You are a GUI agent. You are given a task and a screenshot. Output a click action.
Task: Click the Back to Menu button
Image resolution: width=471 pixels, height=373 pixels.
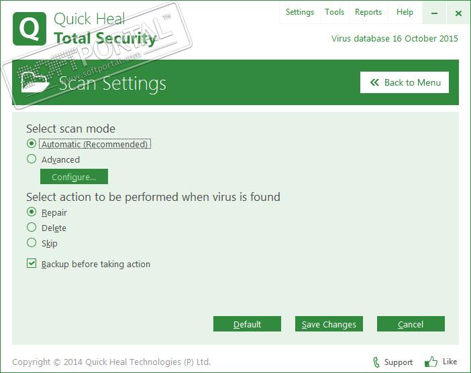(x=405, y=82)
